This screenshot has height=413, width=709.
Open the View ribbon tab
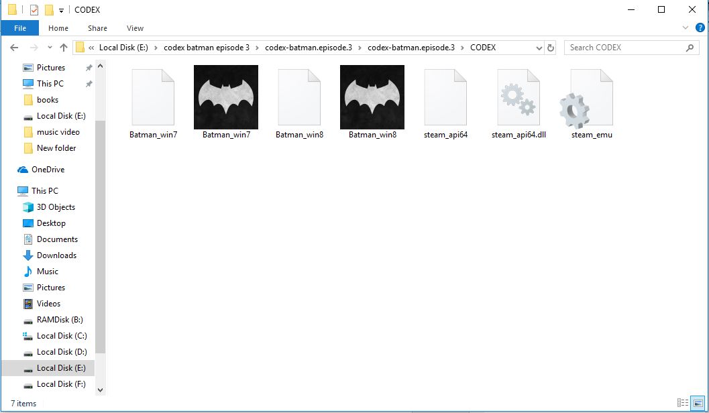tap(135, 28)
